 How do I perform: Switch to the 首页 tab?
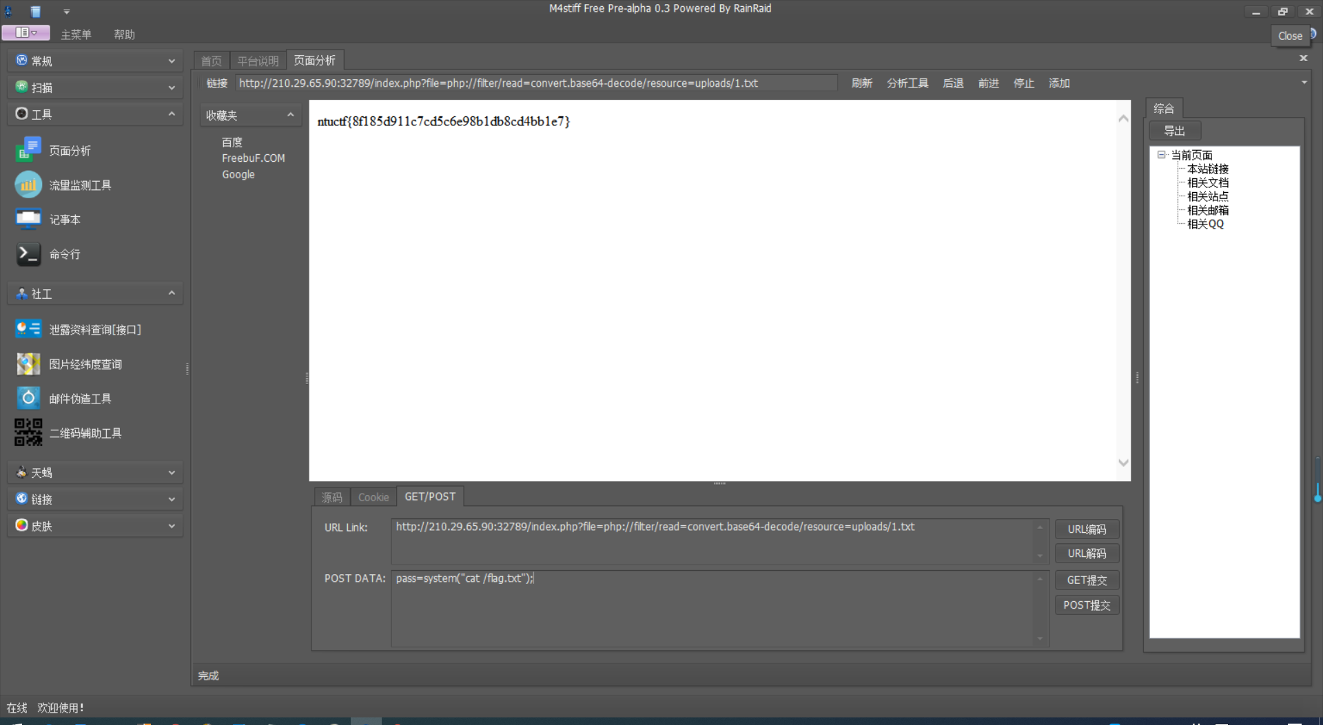[211, 61]
